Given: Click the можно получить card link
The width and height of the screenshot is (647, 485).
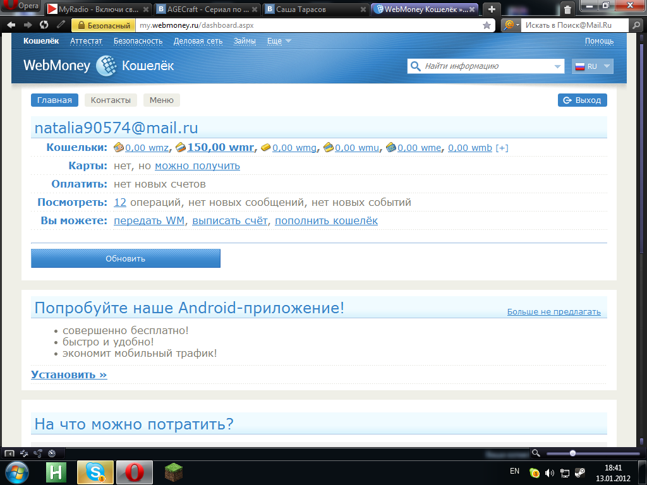Looking at the screenshot, I should [197, 166].
